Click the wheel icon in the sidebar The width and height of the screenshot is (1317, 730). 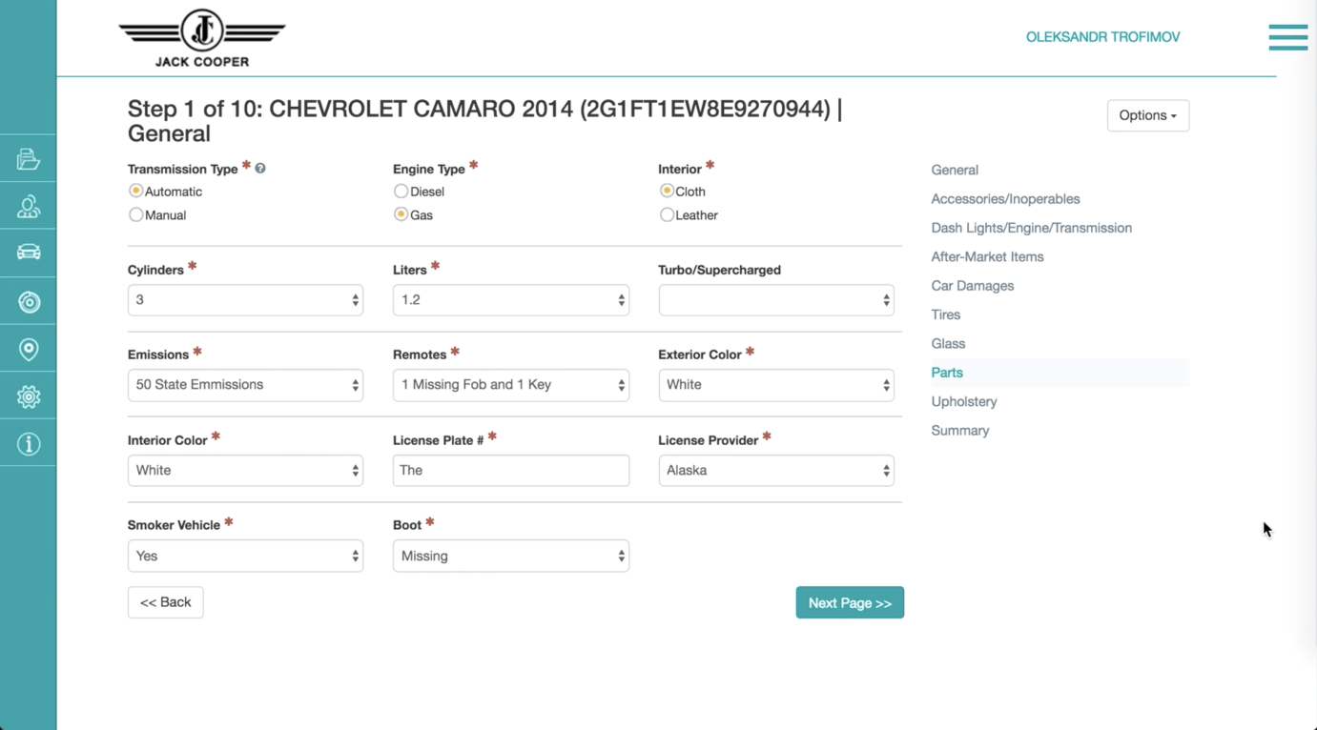28,301
